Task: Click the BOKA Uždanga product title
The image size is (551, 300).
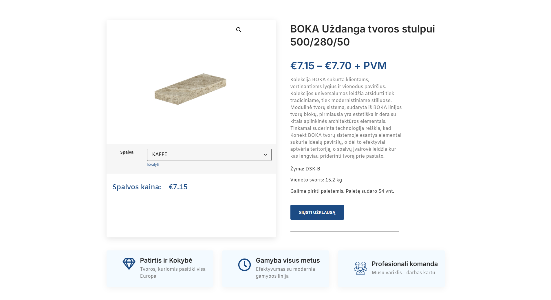Action: point(362,35)
